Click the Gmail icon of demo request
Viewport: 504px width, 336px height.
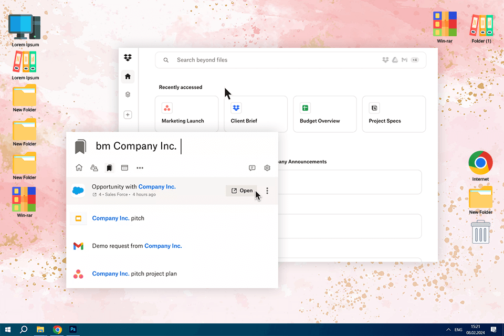point(78,246)
